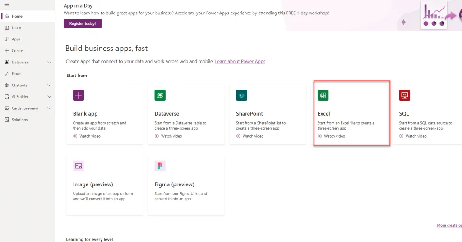
Task: Click Cards (preview) label in the sidebar
Action: point(25,108)
